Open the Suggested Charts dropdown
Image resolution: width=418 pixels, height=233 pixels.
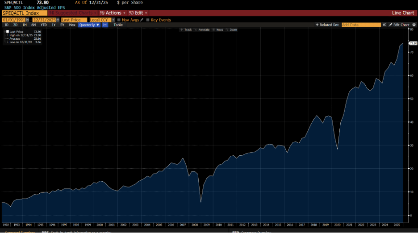(73, 13)
